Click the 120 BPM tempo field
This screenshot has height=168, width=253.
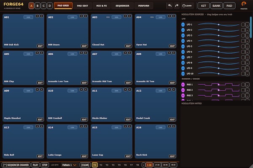click(x=55, y=165)
